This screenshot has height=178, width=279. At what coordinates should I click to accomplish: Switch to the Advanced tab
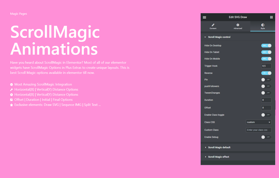(238, 26)
